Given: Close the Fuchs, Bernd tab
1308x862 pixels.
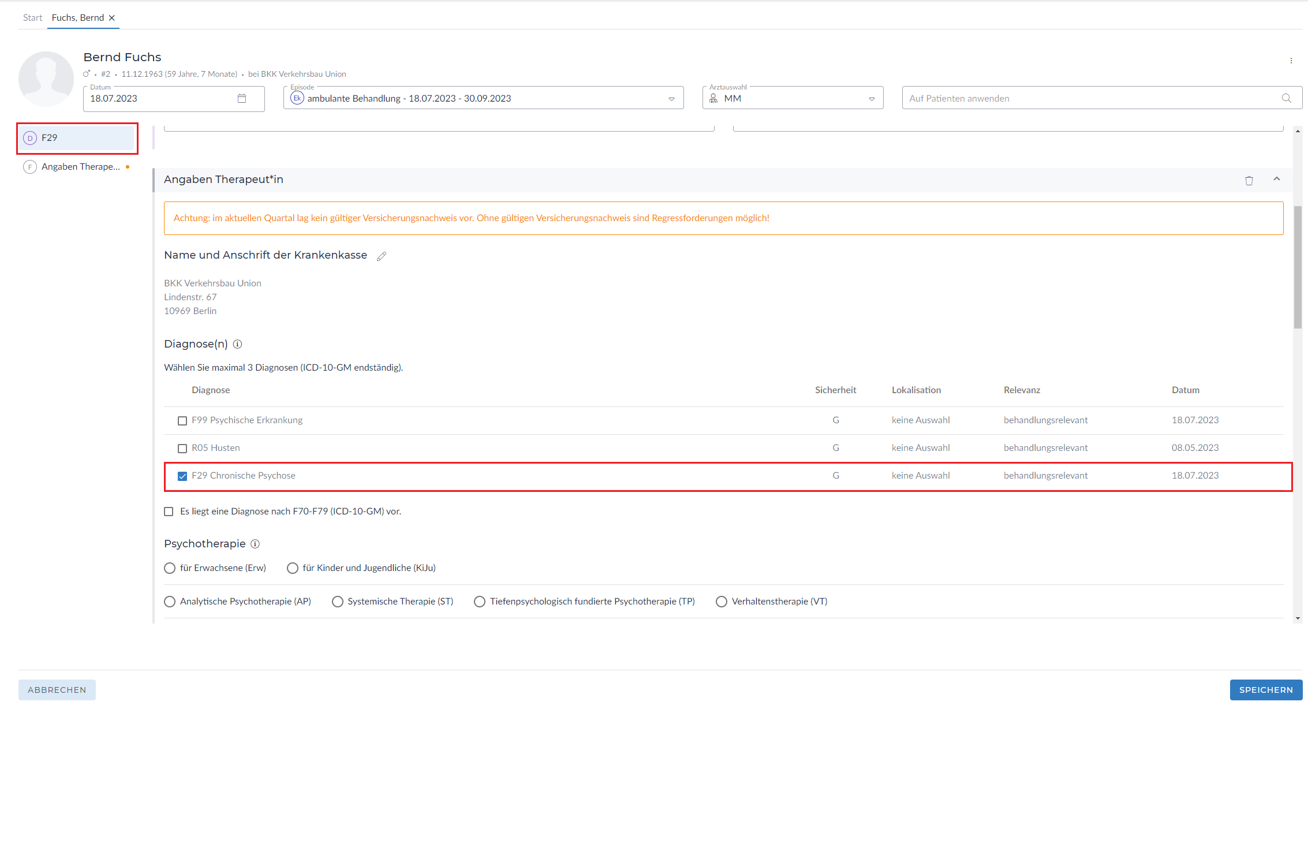Looking at the screenshot, I should [112, 18].
